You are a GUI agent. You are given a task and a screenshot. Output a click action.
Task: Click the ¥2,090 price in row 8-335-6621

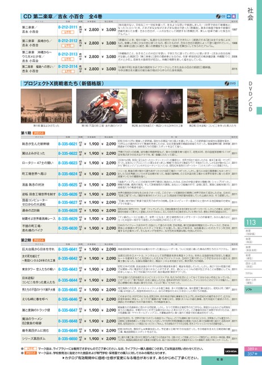click(x=109, y=144)
